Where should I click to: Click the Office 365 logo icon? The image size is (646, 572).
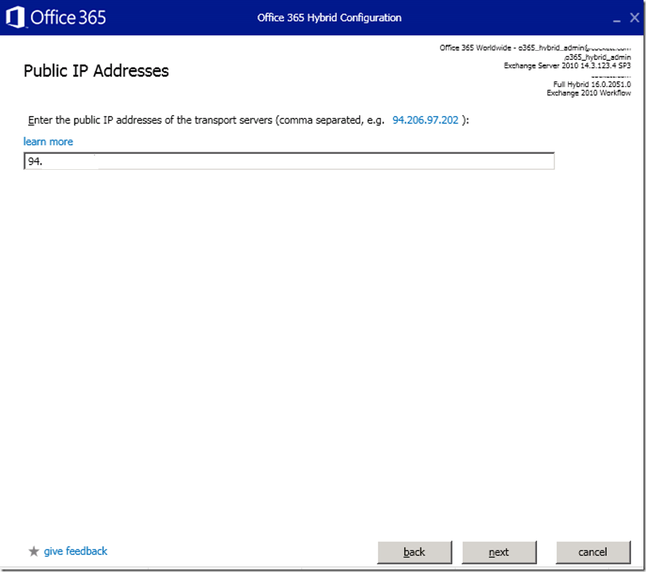[x=15, y=18]
